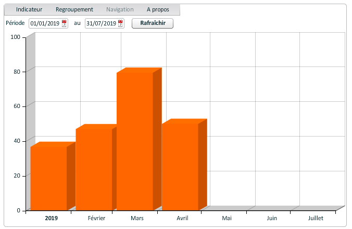The image size is (352, 229).
Task: Click the Rafraîchir button
Action: (153, 23)
